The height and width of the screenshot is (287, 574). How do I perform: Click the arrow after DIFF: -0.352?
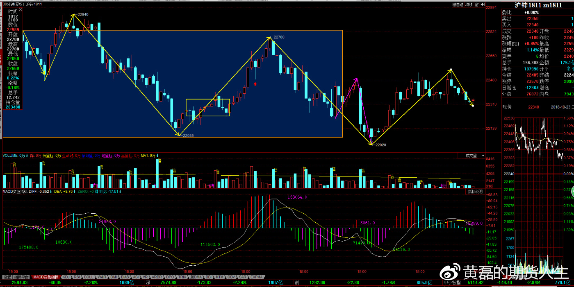point(51,191)
